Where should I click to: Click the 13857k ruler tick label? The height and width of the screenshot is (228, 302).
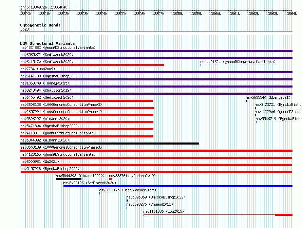158,14
